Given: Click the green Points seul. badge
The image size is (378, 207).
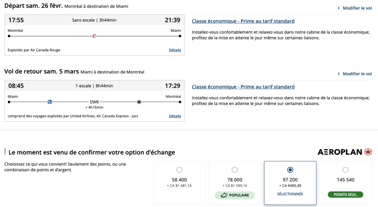Looking at the screenshot, I should click(346, 195).
